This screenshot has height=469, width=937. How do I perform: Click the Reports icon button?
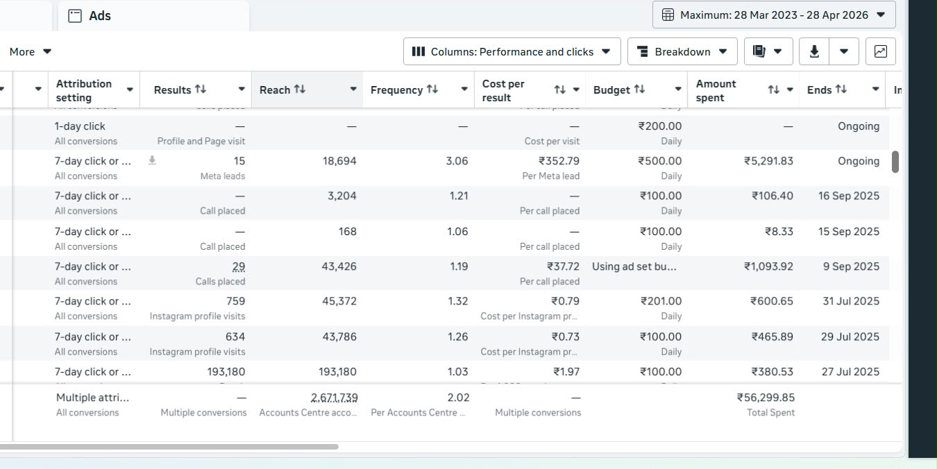759,51
